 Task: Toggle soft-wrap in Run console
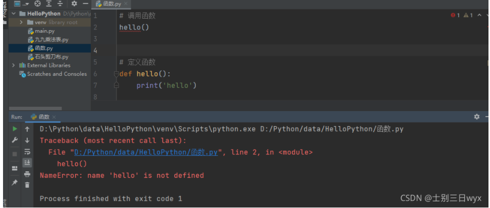pyautogui.click(x=27, y=152)
